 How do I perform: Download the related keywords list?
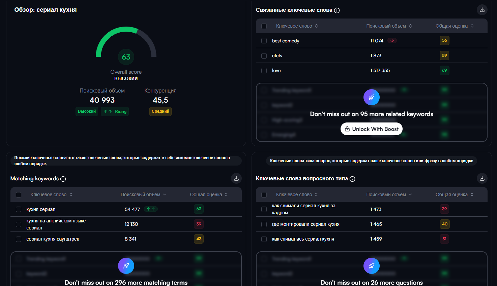(x=482, y=10)
